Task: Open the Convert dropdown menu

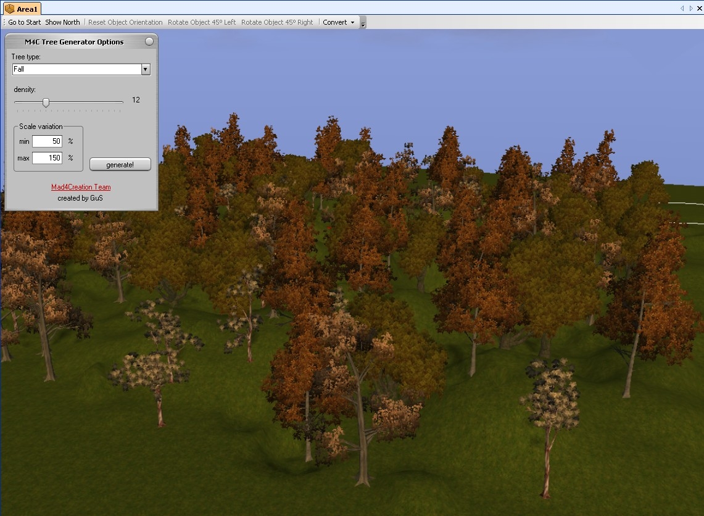Action: tap(339, 22)
